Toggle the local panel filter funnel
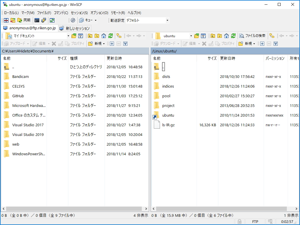 (80, 35)
